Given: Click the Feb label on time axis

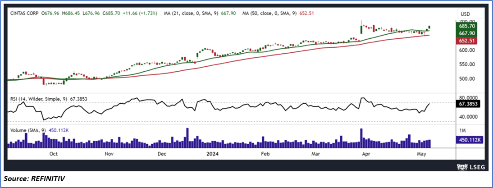Looking at the screenshot, I should click(x=266, y=154).
